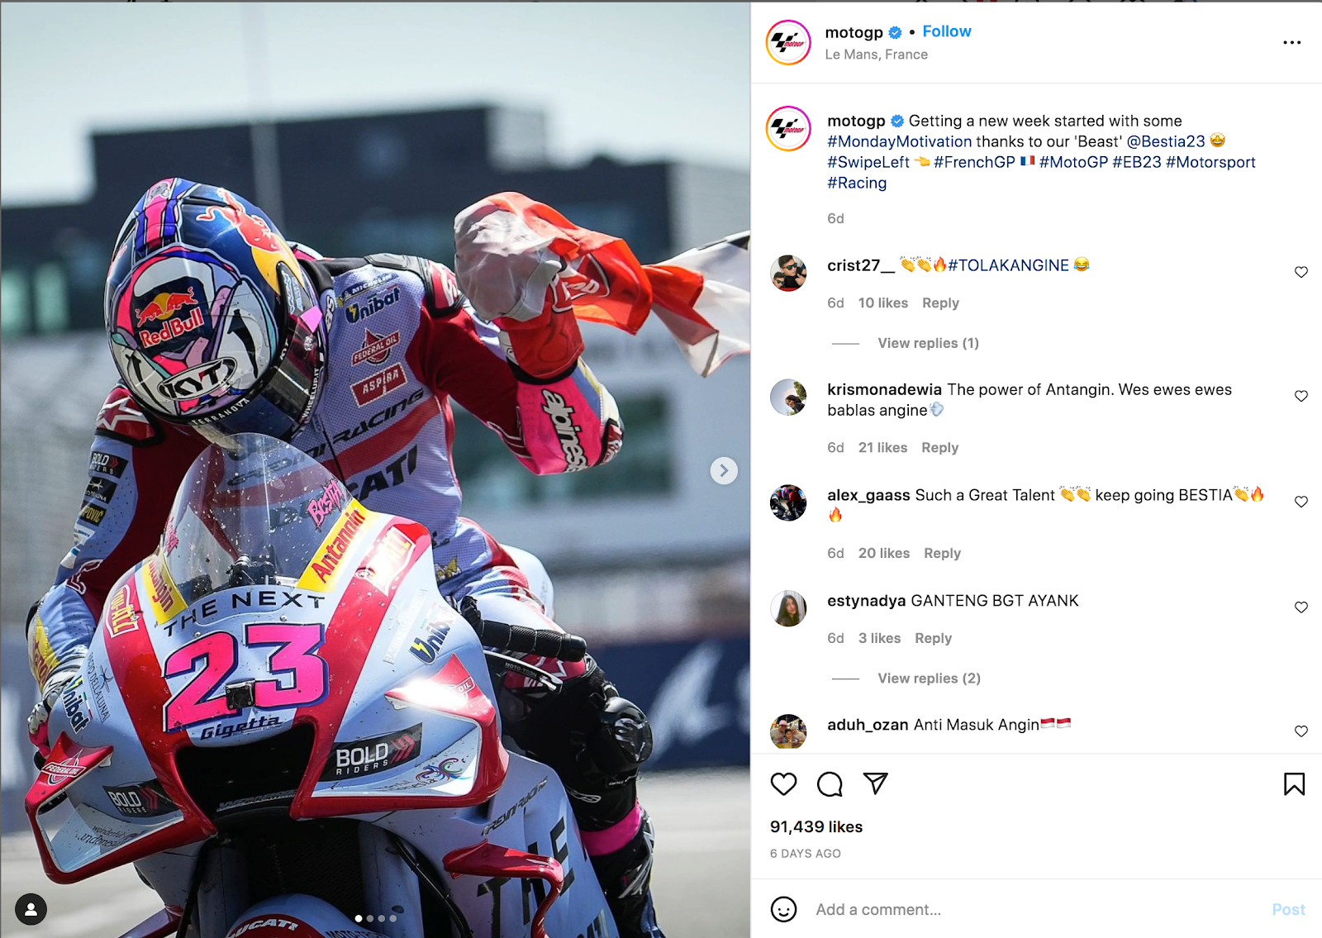Open the #MondayMotivation hashtag
Viewport: 1322px width, 938px height.
tap(900, 141)
